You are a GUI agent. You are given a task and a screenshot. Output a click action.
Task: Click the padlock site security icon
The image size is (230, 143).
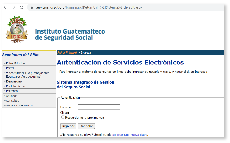pos(31,7)
